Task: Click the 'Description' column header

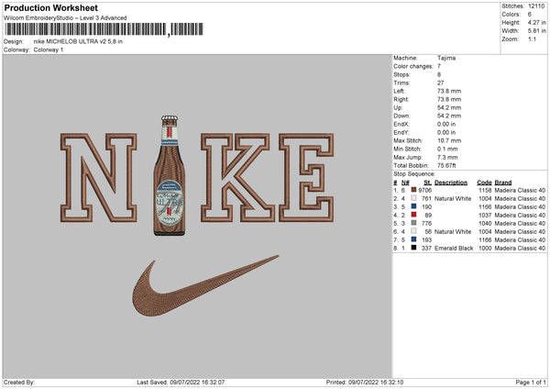Action: (x=451, y=183)
